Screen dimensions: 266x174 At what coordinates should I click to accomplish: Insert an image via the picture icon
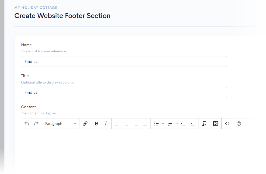[216, 124]
